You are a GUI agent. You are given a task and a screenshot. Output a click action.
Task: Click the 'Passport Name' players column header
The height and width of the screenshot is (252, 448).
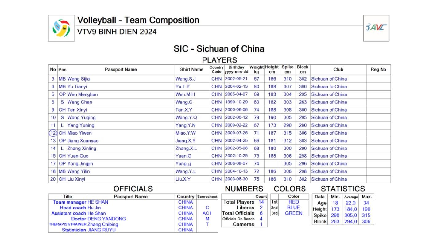pyautogui.click(x=121, y=70)
